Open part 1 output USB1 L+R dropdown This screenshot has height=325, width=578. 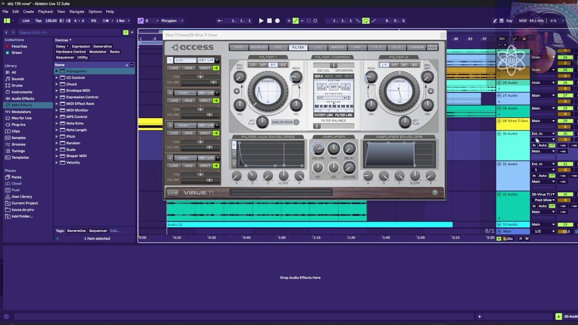208,60
